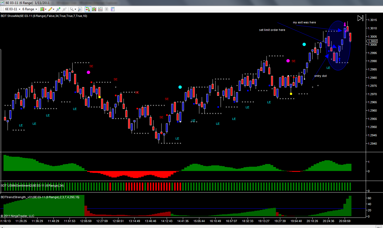The image size is (383, 228).
Task: Click the 1.2940 price axis label
Action: [373, 144]
